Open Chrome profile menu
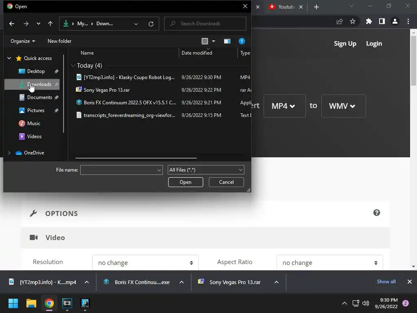Image resolution: width=417 pixels, height=313 pixels. point(395,21)
